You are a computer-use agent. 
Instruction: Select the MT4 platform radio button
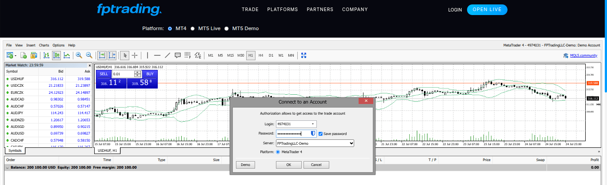[x=170, y=28]
